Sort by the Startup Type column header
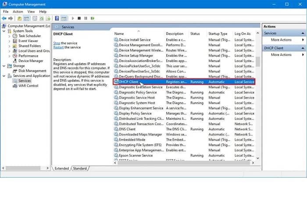Screen dimensions: 307x197 pos(220,34)
